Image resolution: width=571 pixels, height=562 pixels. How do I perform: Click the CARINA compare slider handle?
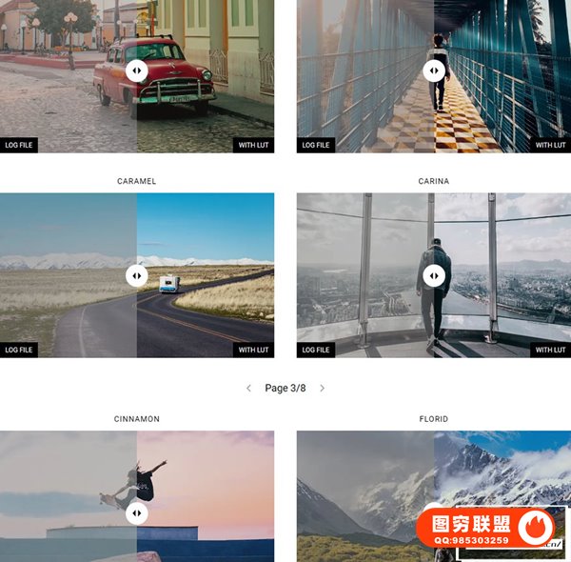click(434, 275)
